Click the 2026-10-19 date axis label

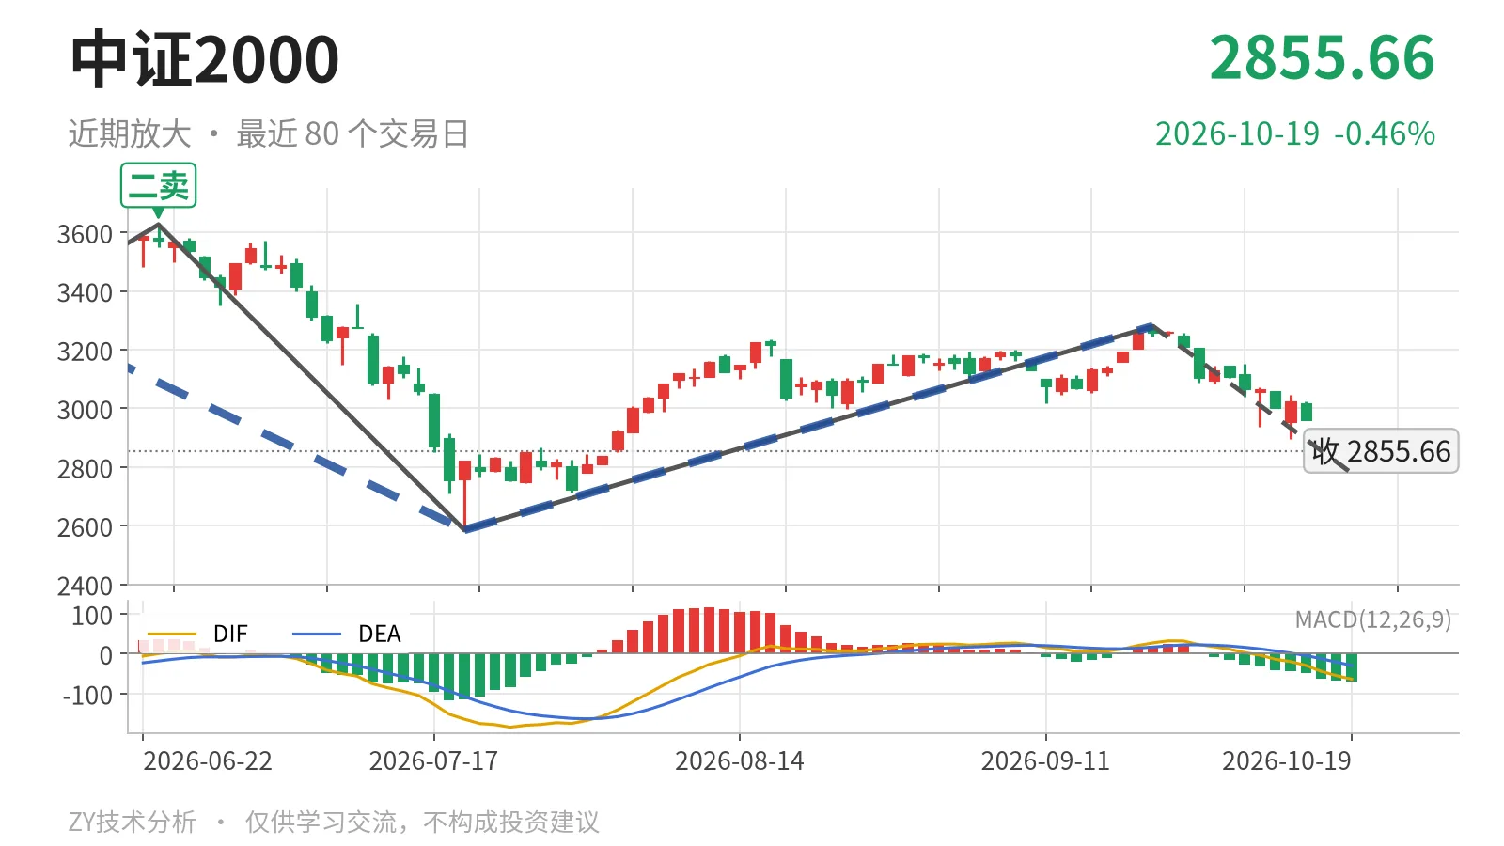pos(1286,760)
